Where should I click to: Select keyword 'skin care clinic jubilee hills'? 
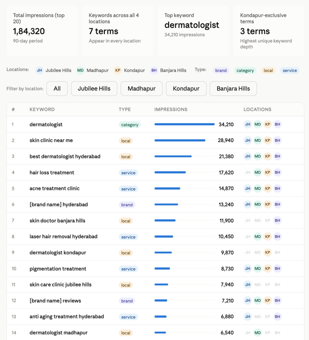point(60,285)
